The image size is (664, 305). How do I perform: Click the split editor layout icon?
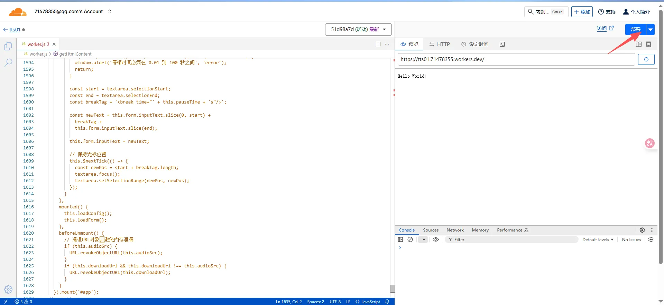(378, 44)
